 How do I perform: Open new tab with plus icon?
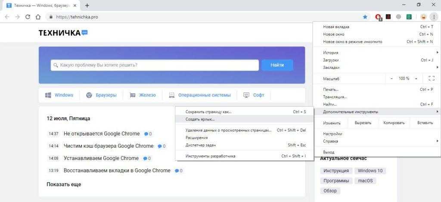[x=87, y=6]
